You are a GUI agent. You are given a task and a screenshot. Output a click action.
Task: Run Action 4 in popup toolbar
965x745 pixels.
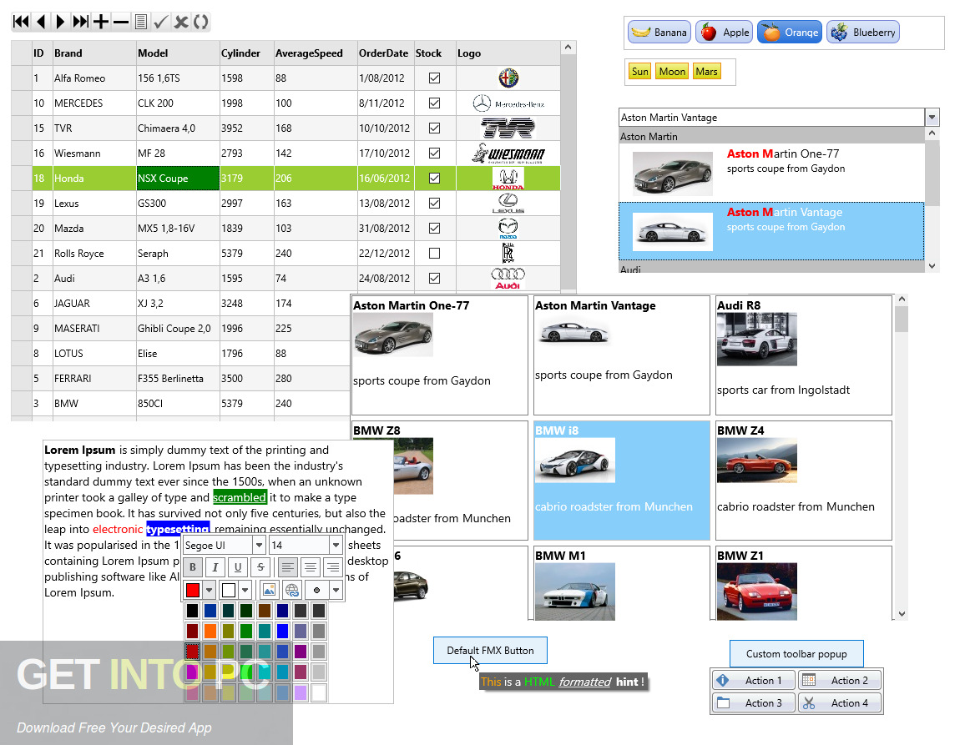click(x=840, y=702)
